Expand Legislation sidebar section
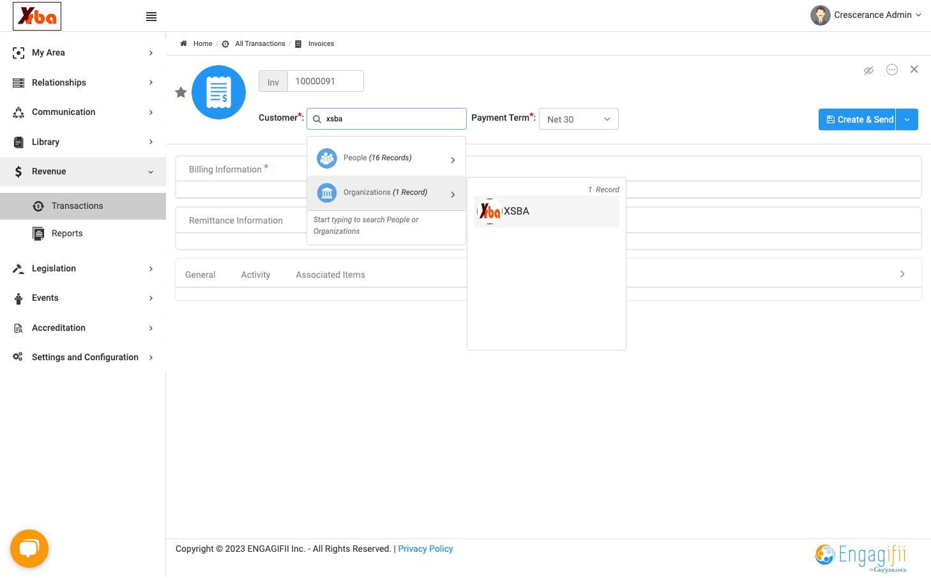The height and width of the screenshot is (578, 931). point(83,269)
